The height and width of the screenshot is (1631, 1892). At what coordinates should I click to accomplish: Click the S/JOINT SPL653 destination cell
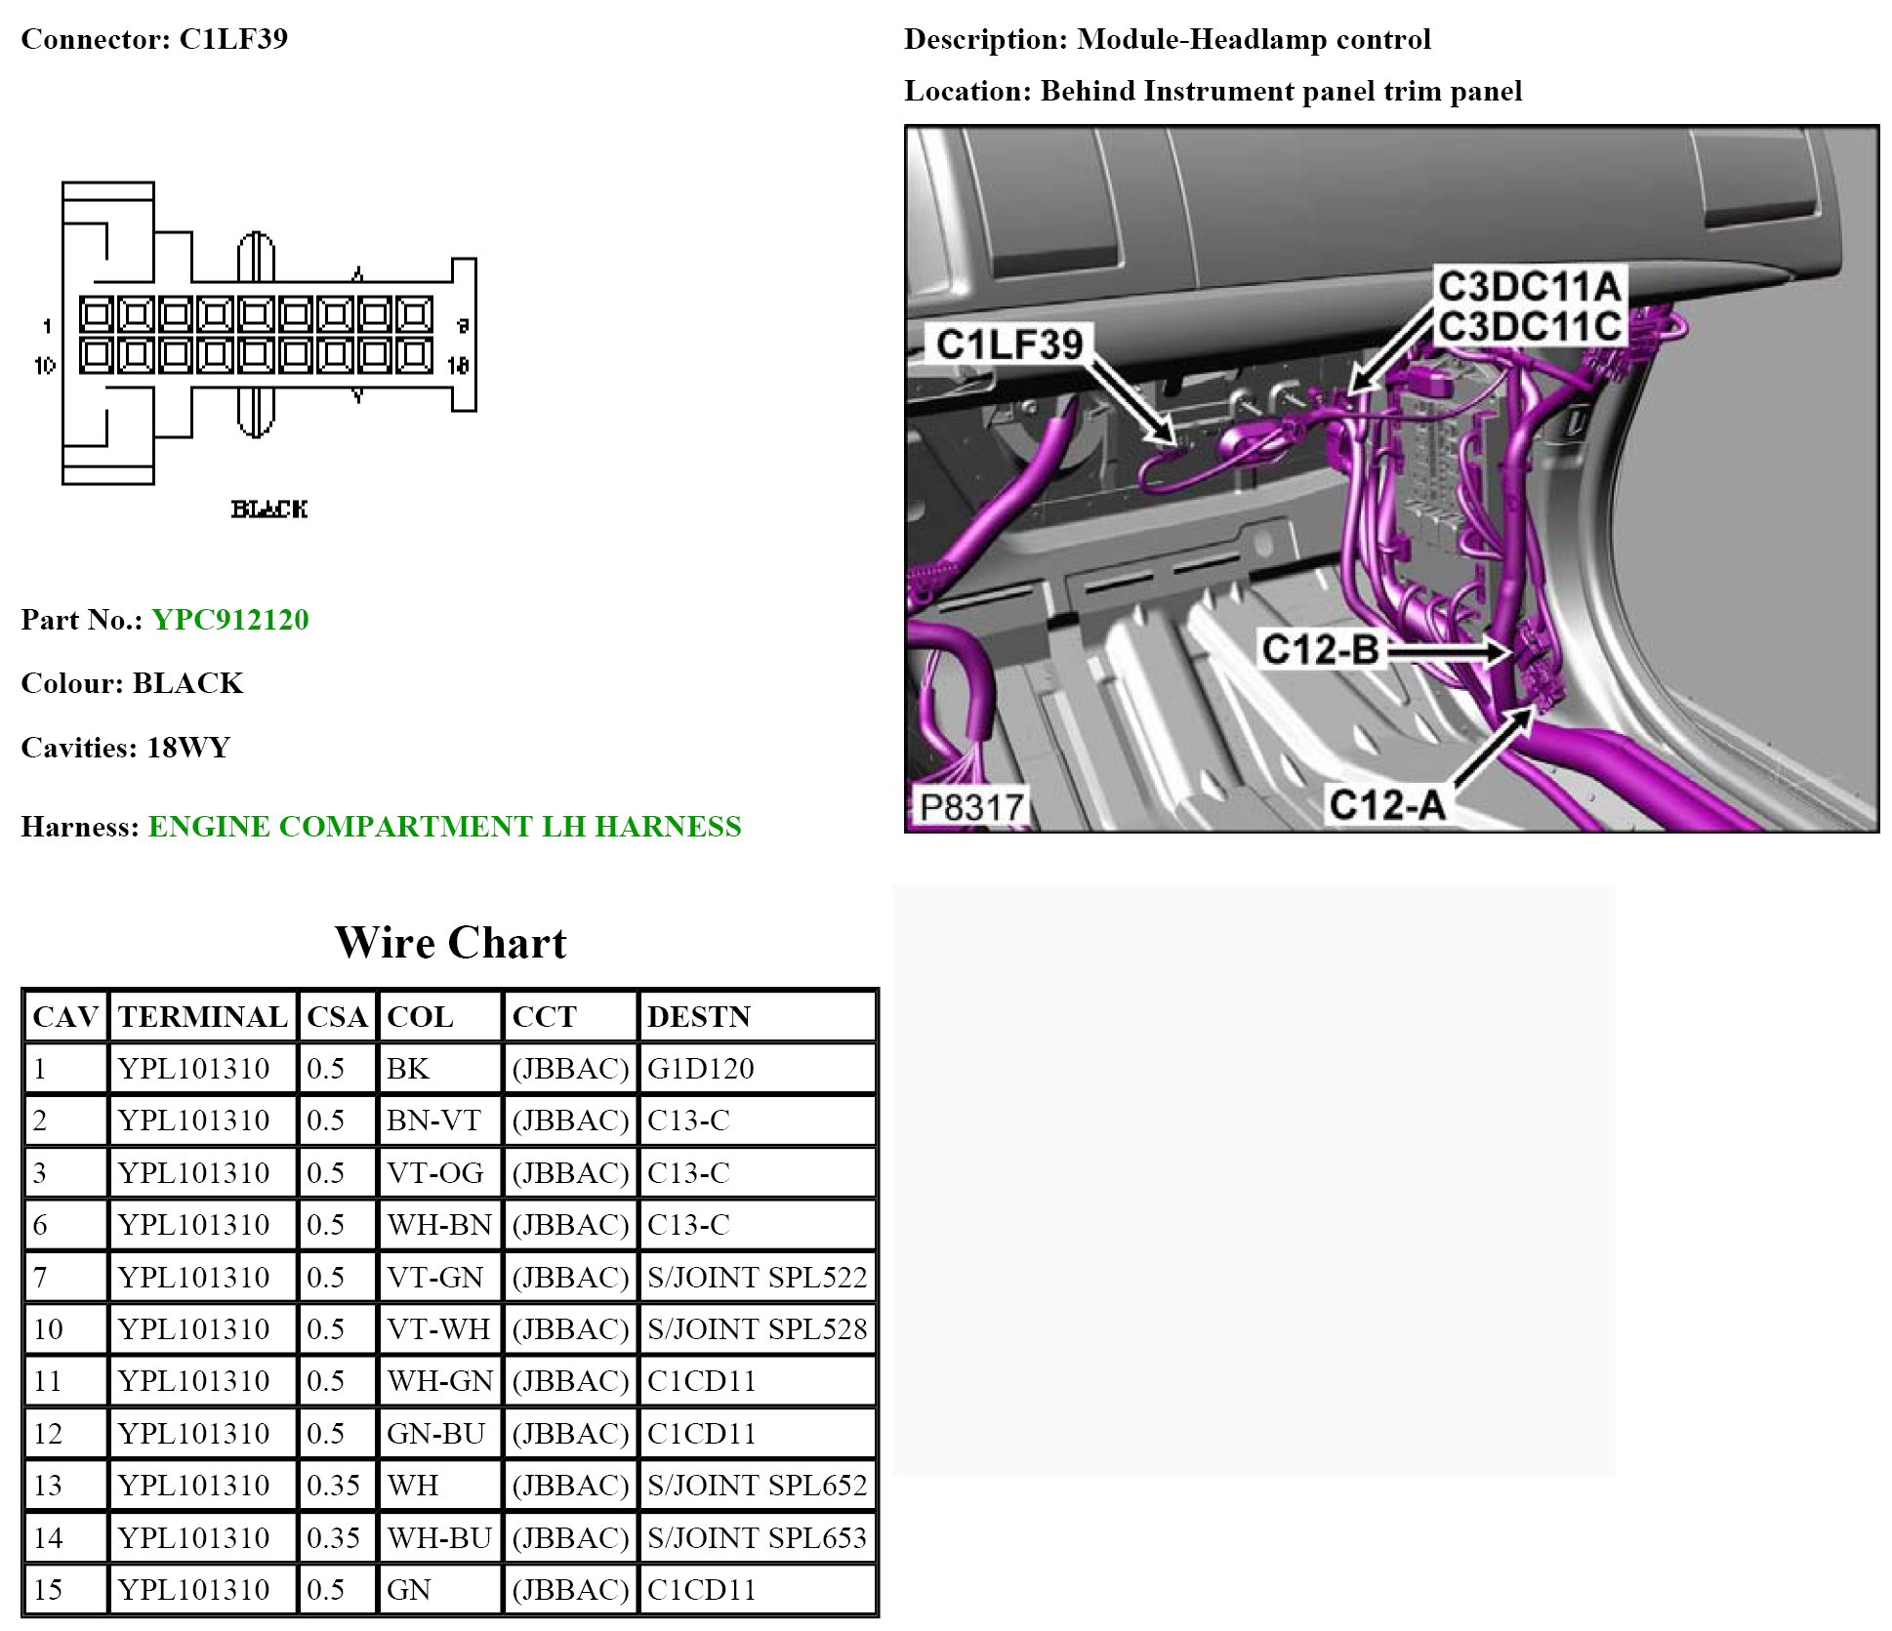[757, 1538]
